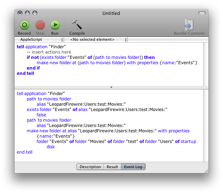Click the 'folder "Events" of folder "Movies"' log line
The image size is (223, 193).
point(116,142)
